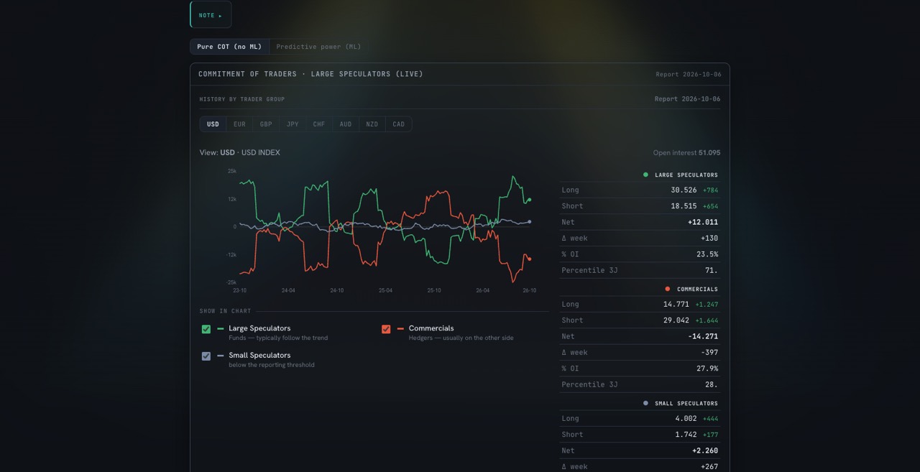Screen dimensions: 920x472
Task: Click the % OI value 27.9%
Action: point(707,369)
